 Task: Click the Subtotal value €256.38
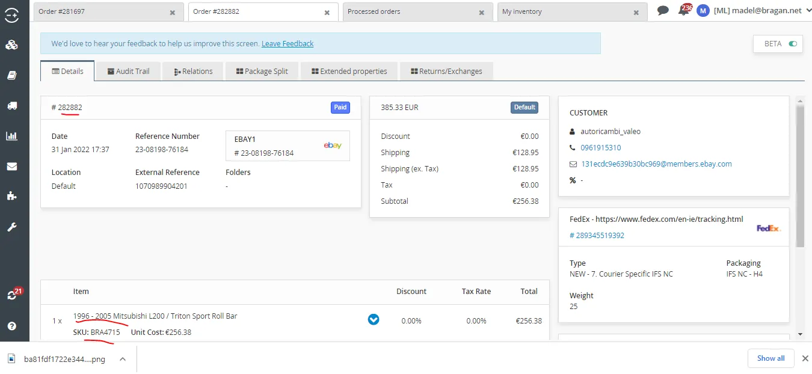pyautogui.click(x=527, y=201)
